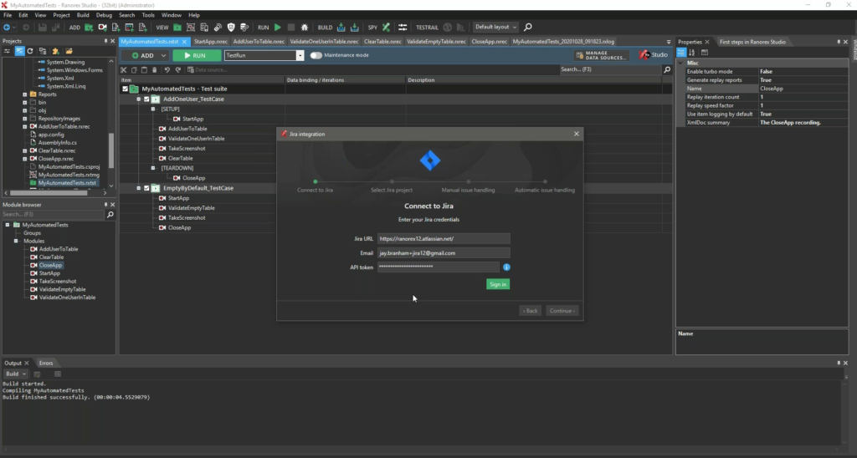Open the Default layout dropdown
This screenshot has width=857, height=458.
(x=495, y=27)
